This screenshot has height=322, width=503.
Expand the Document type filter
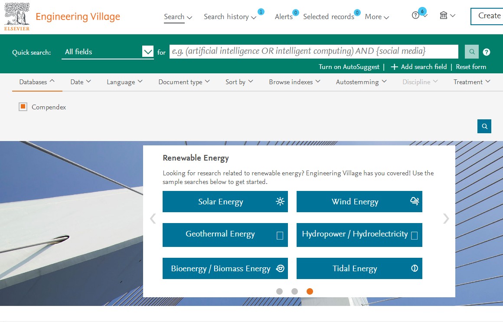click(x=184, y=82)
